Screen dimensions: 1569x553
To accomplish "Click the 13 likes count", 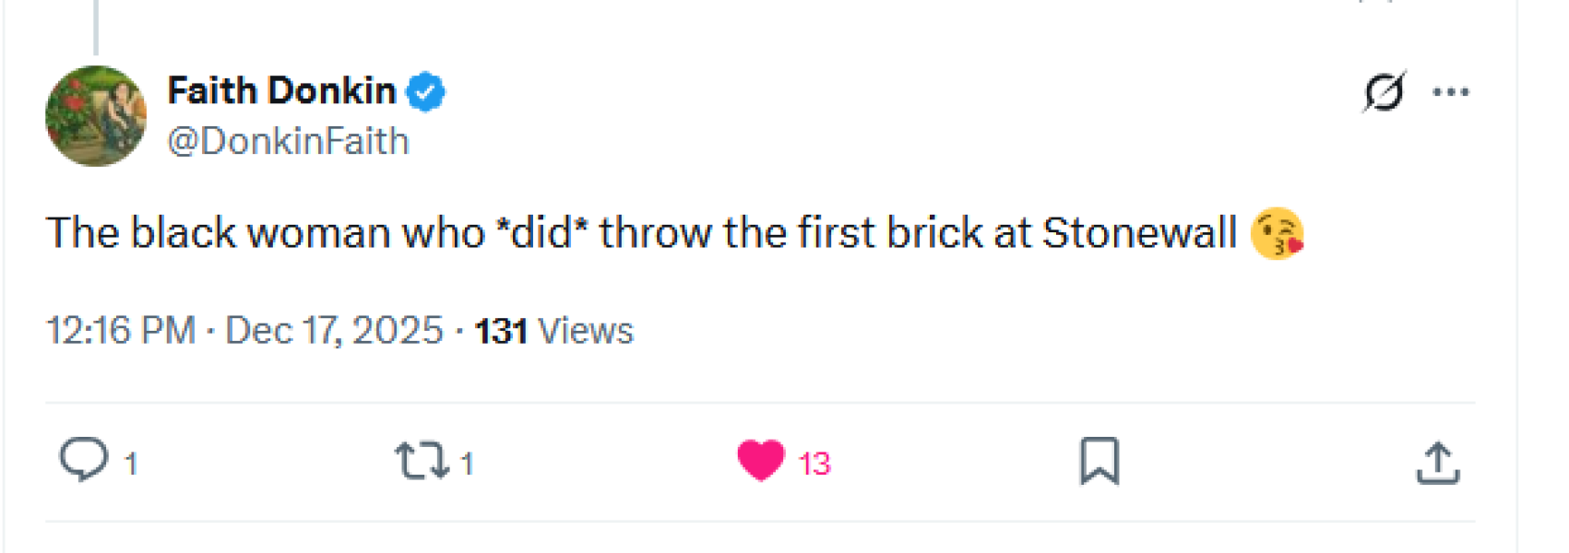I will pyautogui.click(x=814, y=464).
